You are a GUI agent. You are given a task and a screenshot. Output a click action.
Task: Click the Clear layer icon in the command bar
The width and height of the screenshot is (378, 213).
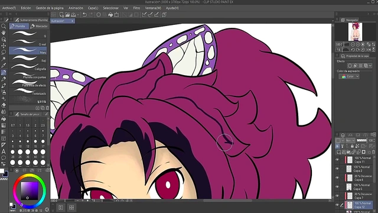[99, 15]
